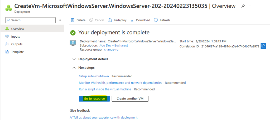The height and width of the screenshot is (120, 270).
Task: Collapse the sidebar with the double chevron
Action: pos(60,20)
